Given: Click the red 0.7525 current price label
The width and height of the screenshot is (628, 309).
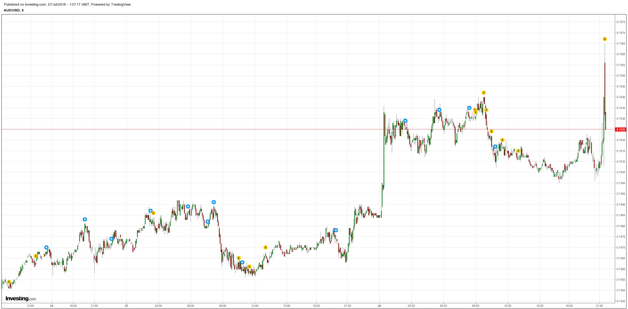Looking at the screenshot, I should click(x=621, y=129).
